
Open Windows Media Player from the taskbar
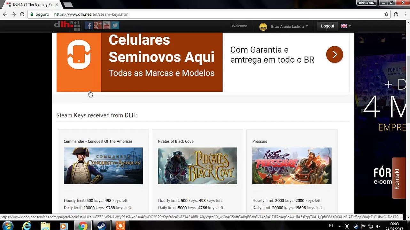63,226
